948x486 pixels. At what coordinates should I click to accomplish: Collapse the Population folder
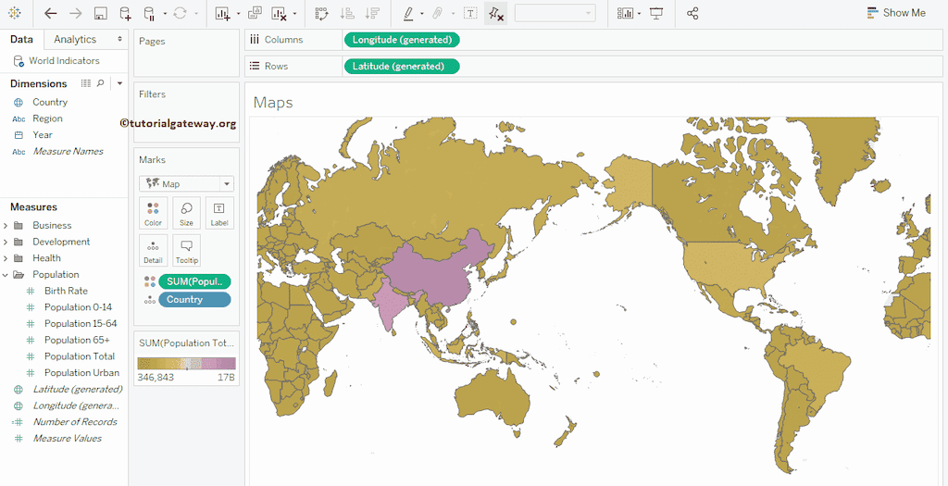coord(5,274)
